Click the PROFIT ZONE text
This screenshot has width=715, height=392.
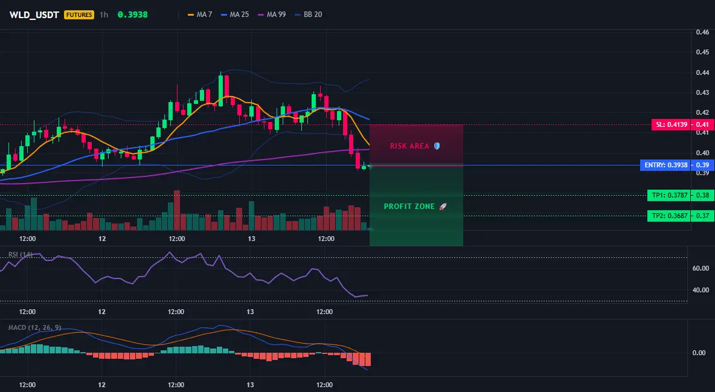[x=409, y=206]
